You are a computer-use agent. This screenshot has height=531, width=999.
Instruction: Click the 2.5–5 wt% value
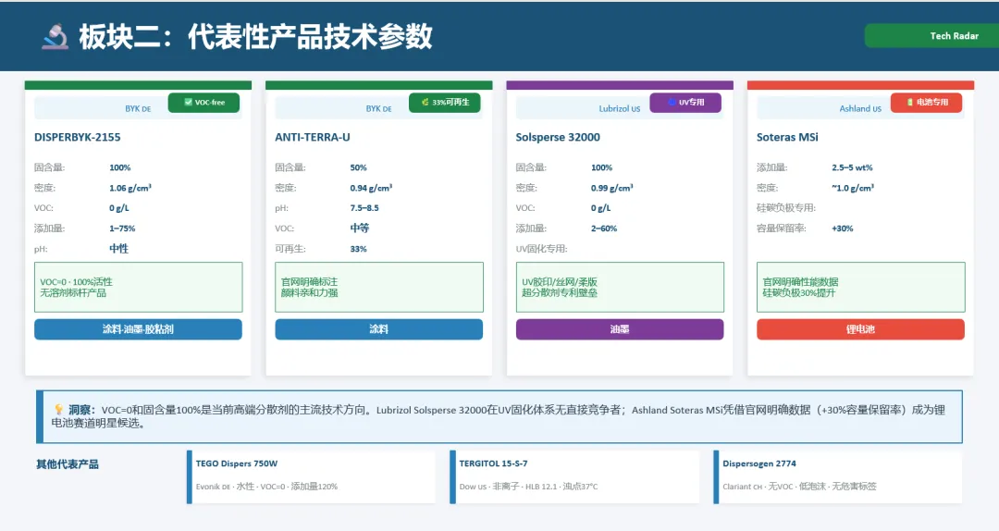click(852, 167)
